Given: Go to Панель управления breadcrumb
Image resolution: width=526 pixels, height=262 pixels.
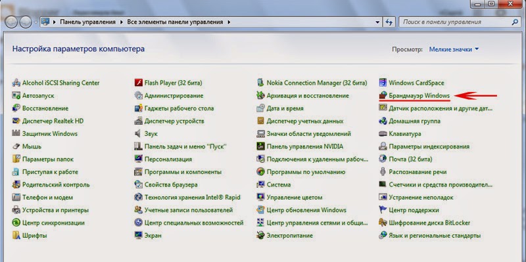Looking at the screenshot, I should [87, 22].
